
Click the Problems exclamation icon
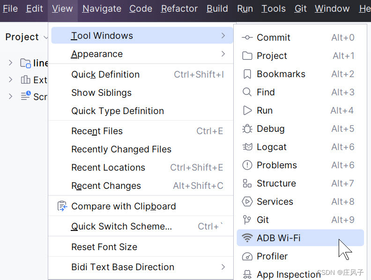pyautogui.click(x=247, y=165)
